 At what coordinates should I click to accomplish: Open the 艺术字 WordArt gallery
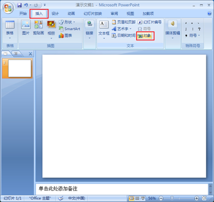[x=122, y=29]
